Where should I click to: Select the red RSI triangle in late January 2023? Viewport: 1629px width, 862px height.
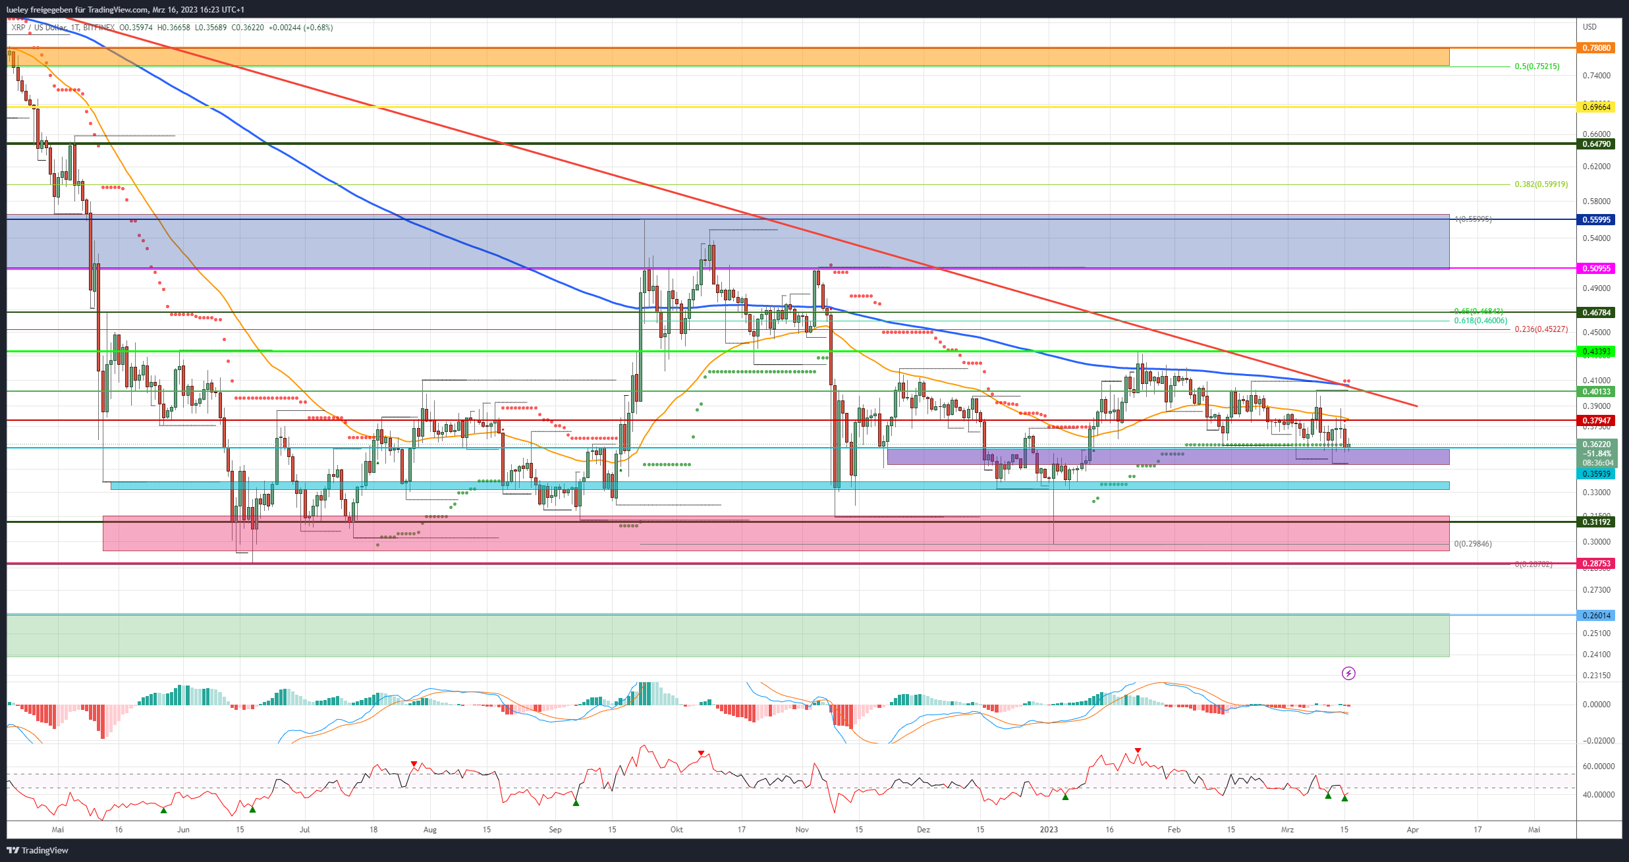(1138, 751)
